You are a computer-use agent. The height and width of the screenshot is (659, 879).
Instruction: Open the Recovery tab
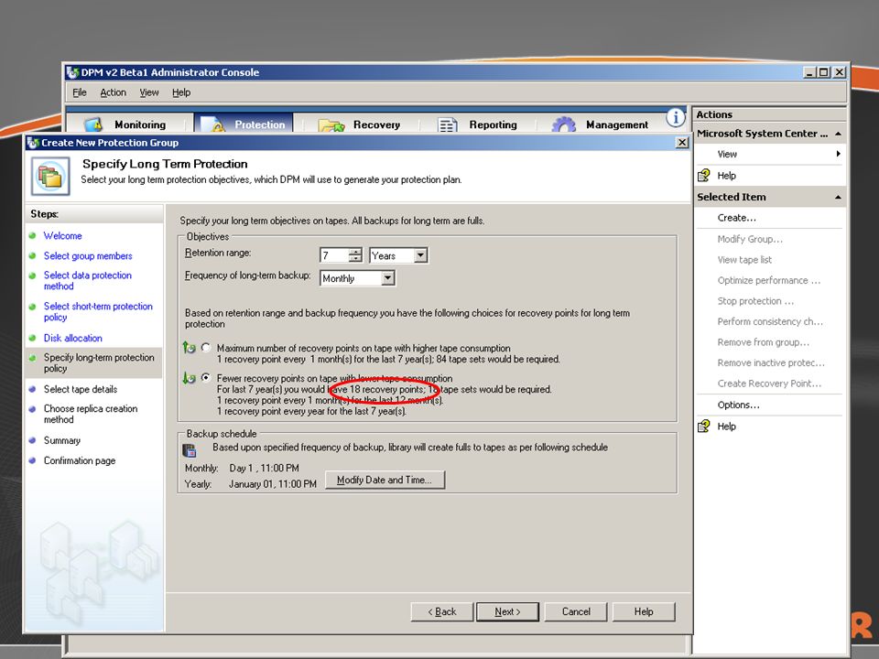click(359, 124)
